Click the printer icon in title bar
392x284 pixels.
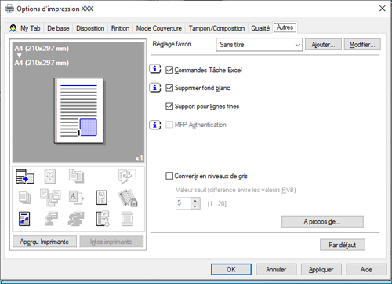(x=9, y=9)
